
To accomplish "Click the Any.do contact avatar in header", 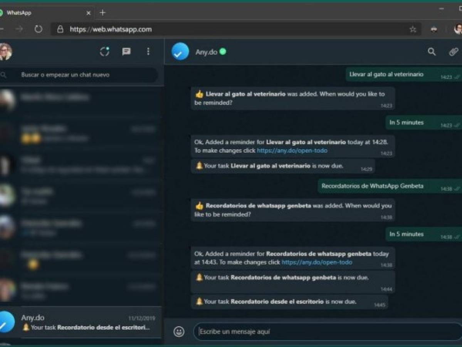I will pos(180,51).
